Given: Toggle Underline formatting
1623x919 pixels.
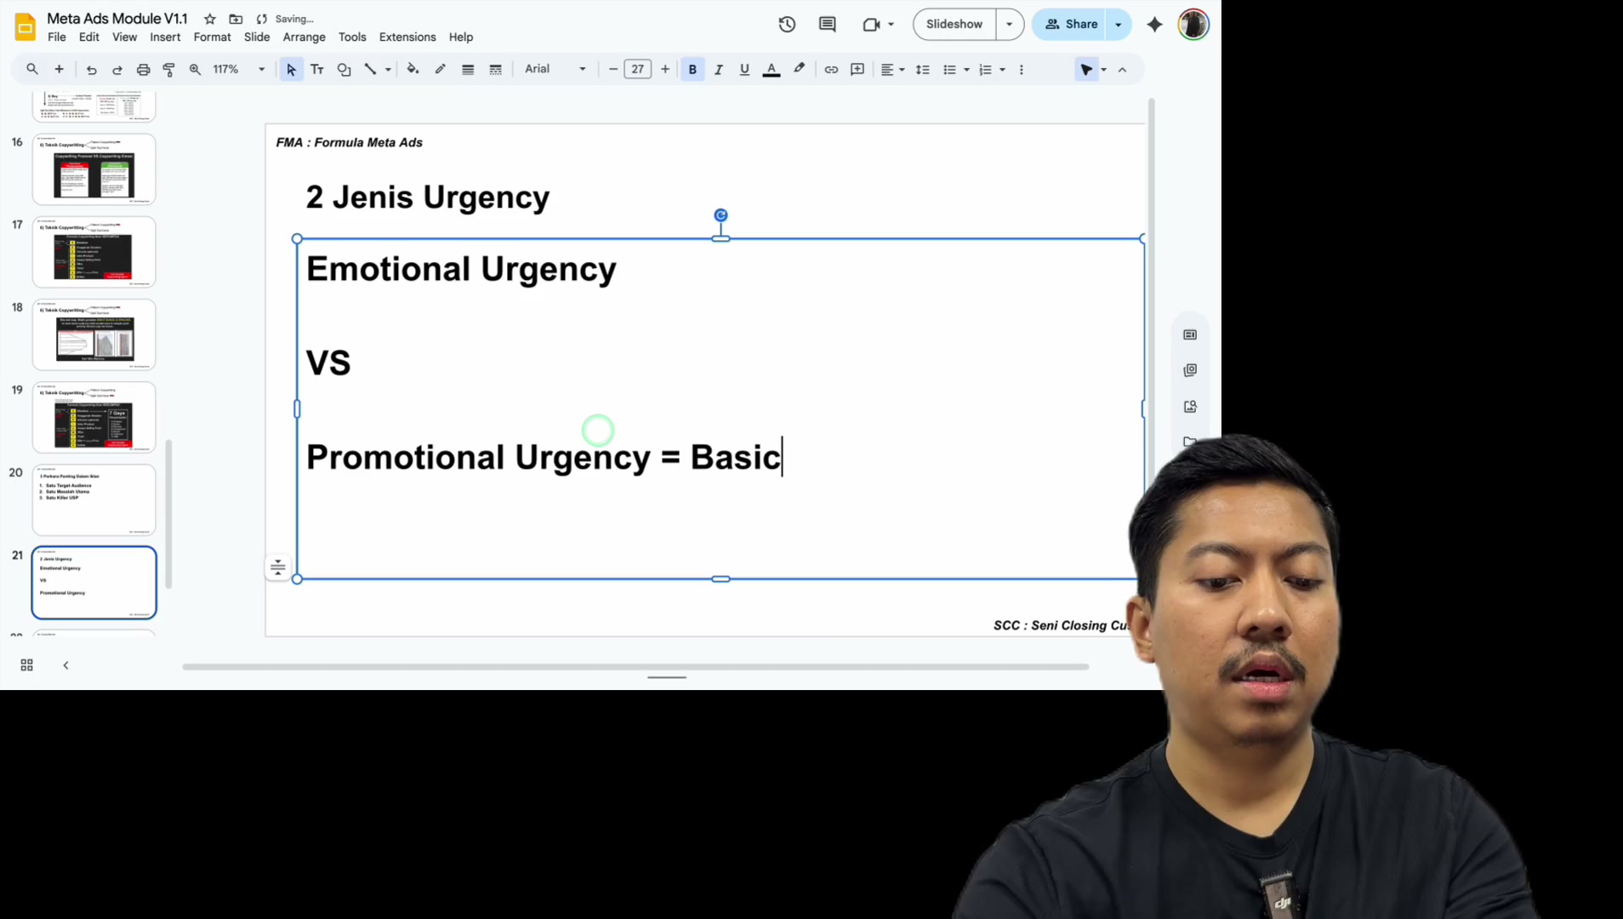Looking at the screenshot, I should click(744, 70).
